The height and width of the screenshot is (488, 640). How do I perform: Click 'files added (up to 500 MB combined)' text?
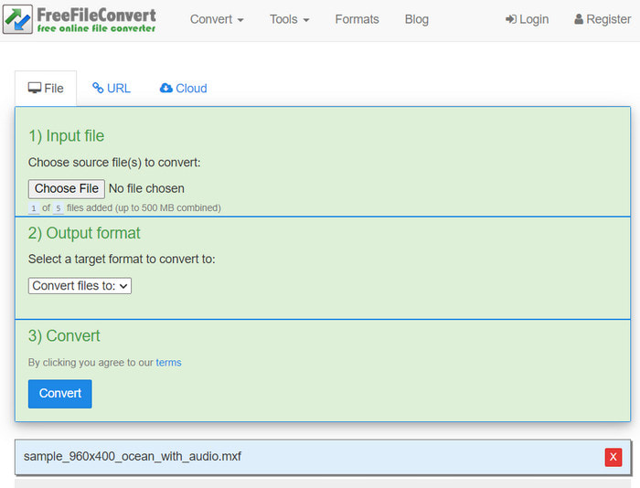[x=144, y=207]
